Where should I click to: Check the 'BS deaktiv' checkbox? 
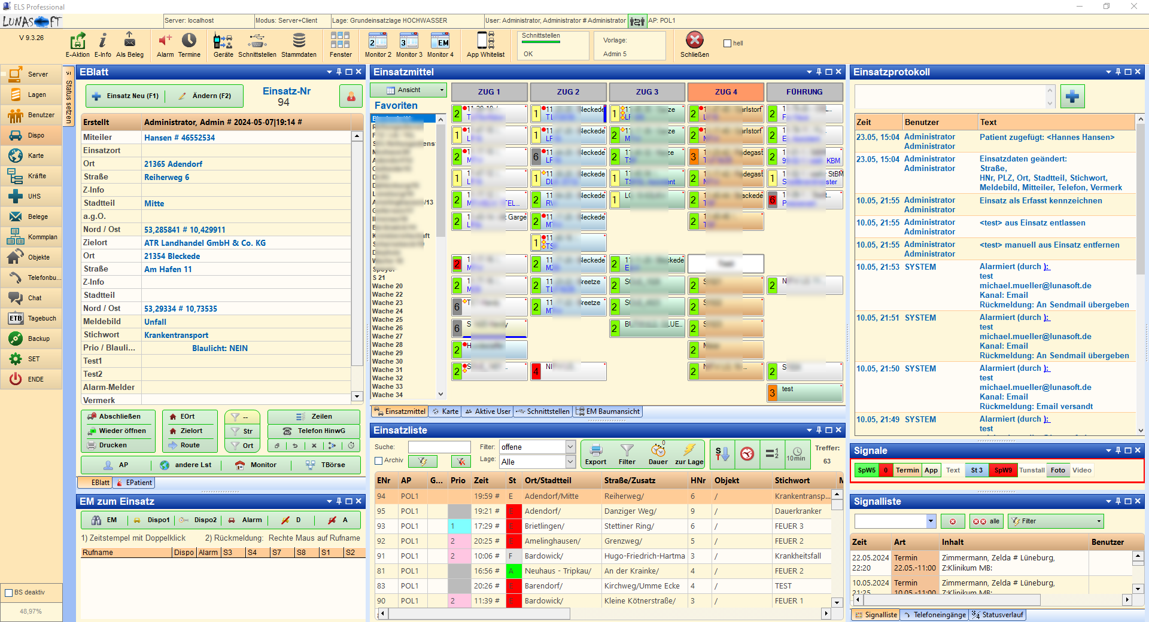[x=9, y=593]
